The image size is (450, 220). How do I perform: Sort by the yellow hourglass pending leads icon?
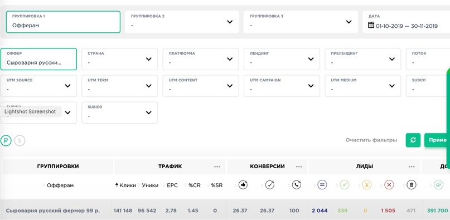366,185
